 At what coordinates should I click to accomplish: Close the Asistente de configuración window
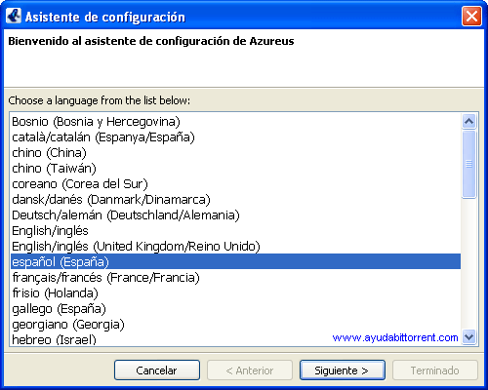coord(471,16)
